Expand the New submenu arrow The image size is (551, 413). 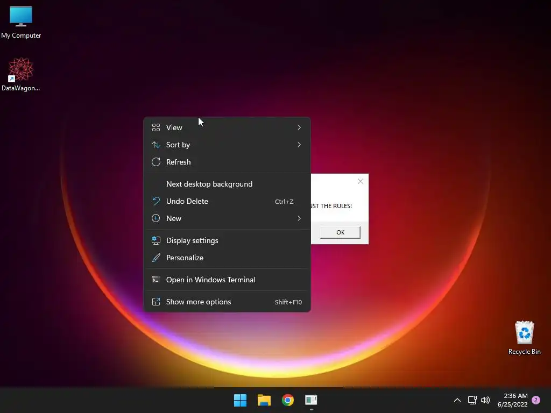pos(299,218)
